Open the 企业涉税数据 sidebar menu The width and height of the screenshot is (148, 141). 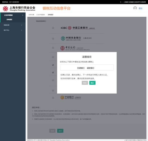[x=13, y=15]
